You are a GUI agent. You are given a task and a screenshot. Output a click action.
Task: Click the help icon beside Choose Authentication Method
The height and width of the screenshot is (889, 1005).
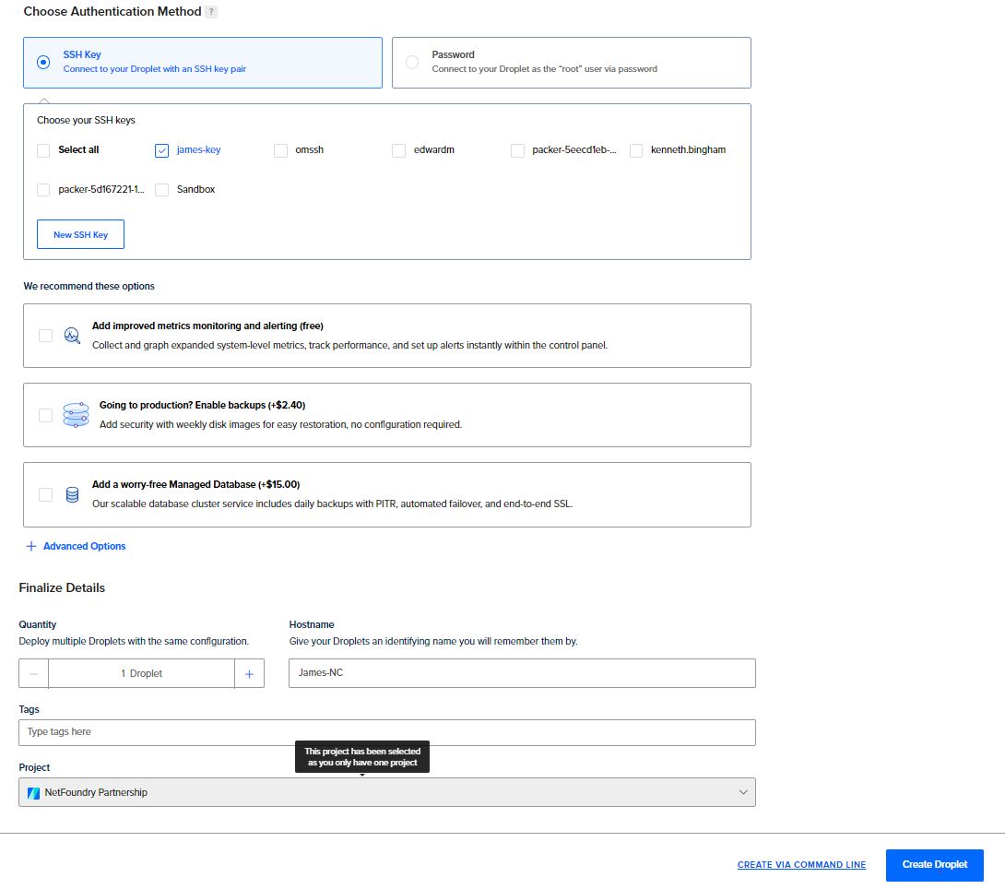(212, 12)
